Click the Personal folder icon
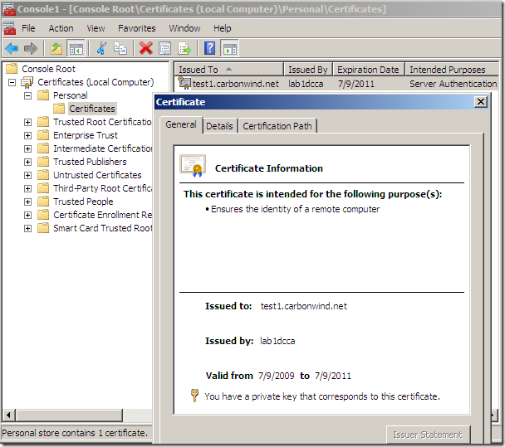 pyautogui.click(x=43, y=95)
